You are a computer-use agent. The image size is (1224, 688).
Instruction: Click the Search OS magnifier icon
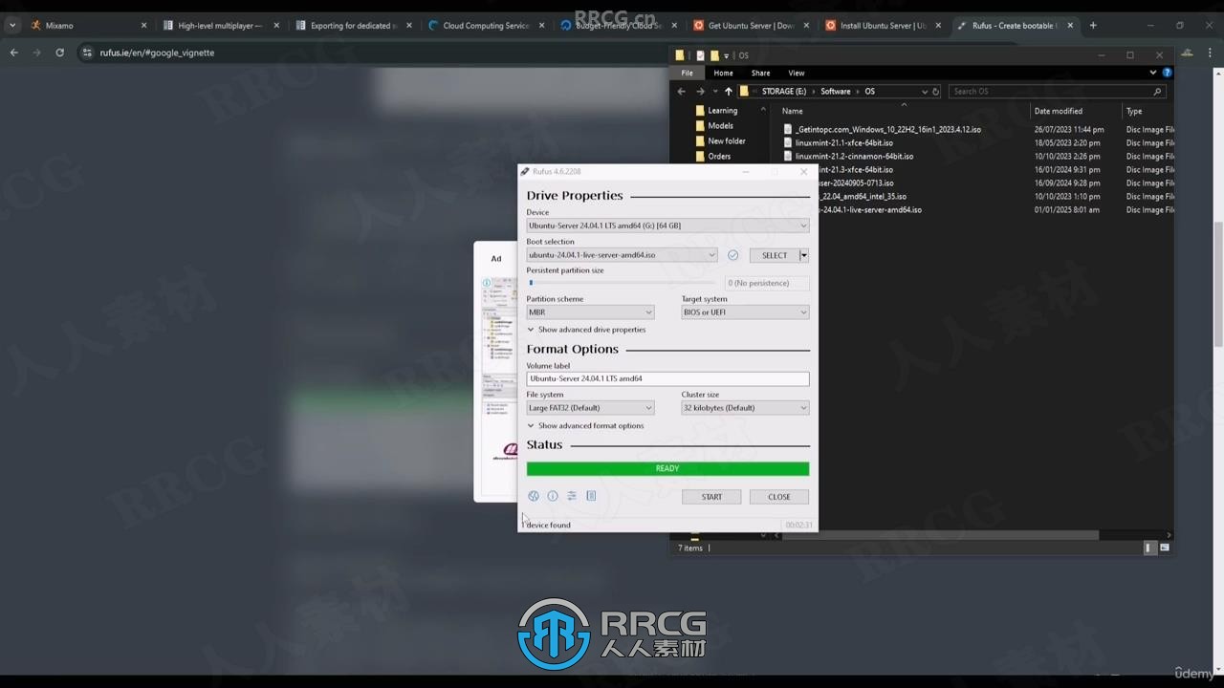click(1157, 92)
